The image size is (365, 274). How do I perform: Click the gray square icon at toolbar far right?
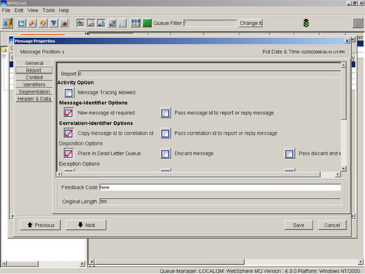(x=357, y=23)
